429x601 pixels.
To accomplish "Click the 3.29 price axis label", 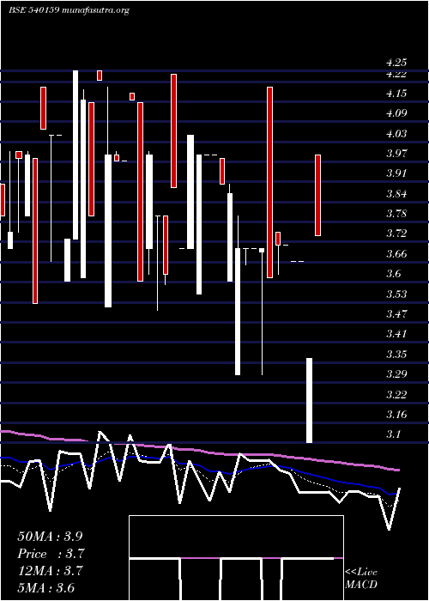I will (396, 373).
